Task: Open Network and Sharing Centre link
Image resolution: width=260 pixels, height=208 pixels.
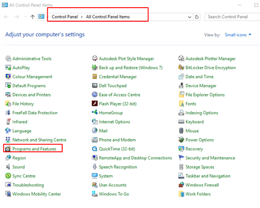Action: tap(40, 140)
